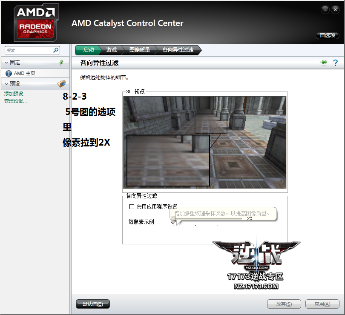Viewport: 345px width, 315px height.
Task: Go to the 启动 breadcrumb tab
Action: pos(88,50)
